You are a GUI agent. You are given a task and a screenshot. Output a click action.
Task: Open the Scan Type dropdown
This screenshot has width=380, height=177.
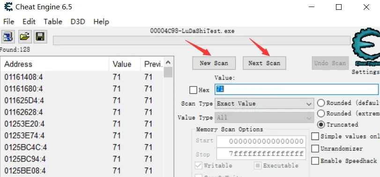[x=264, y=103]
